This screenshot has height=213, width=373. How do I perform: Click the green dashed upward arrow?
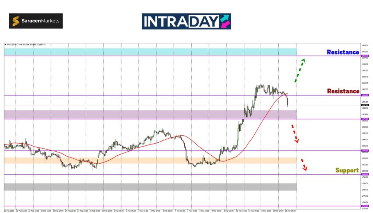coord(300,70)
